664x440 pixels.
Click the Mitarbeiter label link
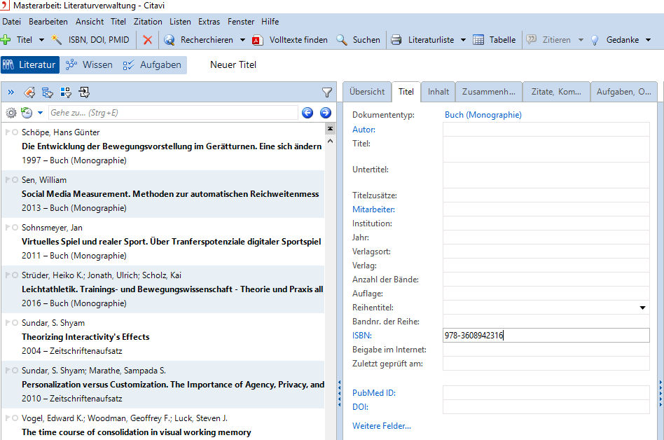click(x=373, y=209)
